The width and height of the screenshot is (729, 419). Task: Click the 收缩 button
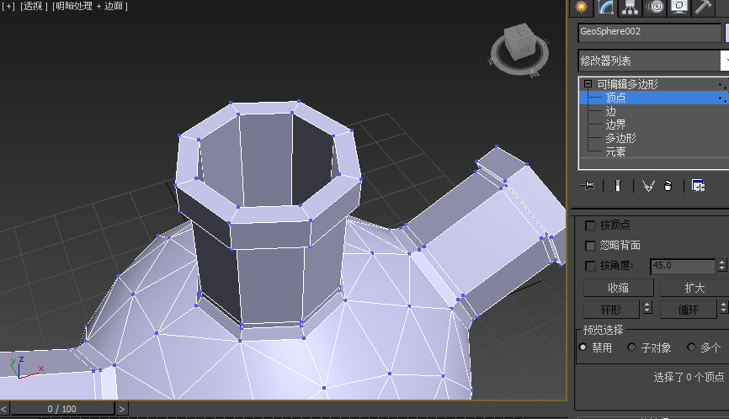pos(619,288)
